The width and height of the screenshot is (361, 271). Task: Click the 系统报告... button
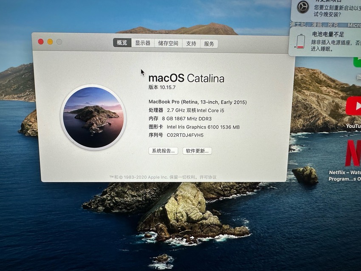(x=163, y=151)
